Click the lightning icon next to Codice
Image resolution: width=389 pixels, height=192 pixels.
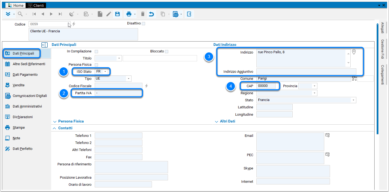tap(74, 24)
